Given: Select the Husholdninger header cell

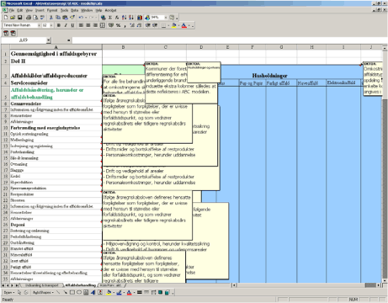Looking at the screenshot, I should click(269, 76).
